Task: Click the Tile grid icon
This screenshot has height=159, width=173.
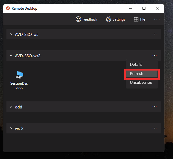Action: [x=136, y=19]
